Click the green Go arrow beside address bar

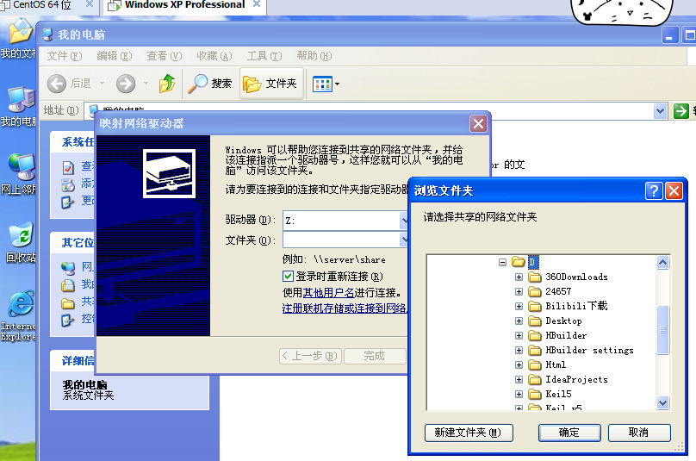(680, 110)
